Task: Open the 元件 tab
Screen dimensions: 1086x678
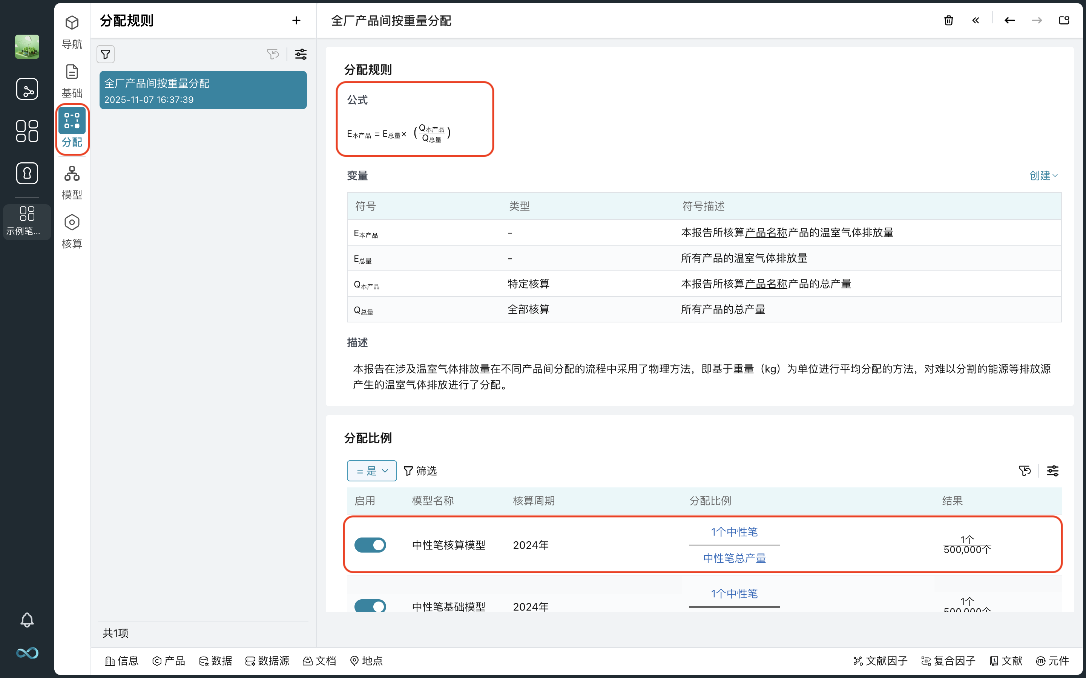Action: (1052, 661)
